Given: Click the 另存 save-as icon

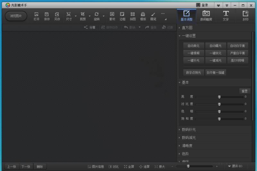Looking at the screenshot, I should (x=57, y=16).
